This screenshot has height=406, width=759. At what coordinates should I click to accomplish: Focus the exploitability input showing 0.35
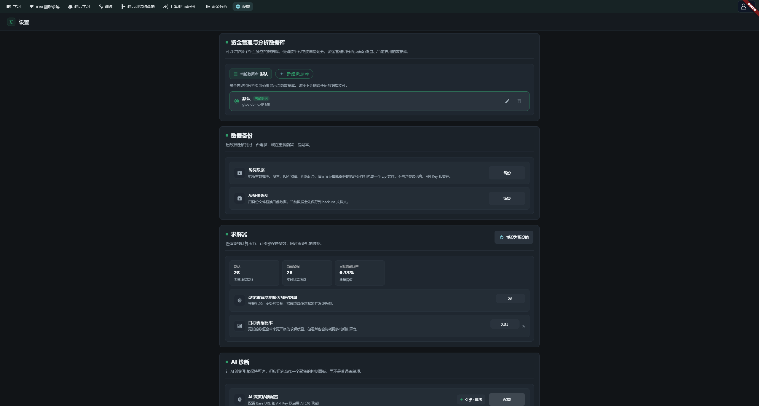point(505,324)
